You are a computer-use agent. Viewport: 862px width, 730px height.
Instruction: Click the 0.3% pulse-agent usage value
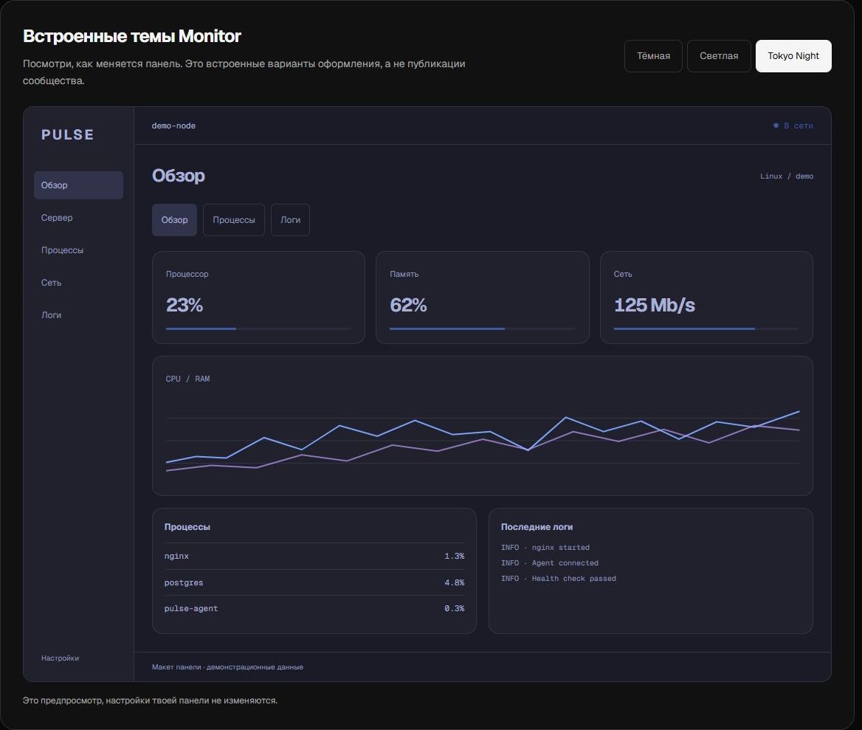pos(454,608)
